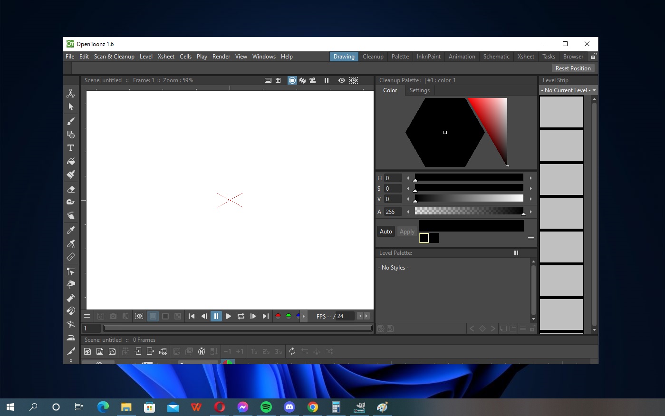Click the New Toonz Raster Level icon
665x416 pixels.
coord(87,351)
